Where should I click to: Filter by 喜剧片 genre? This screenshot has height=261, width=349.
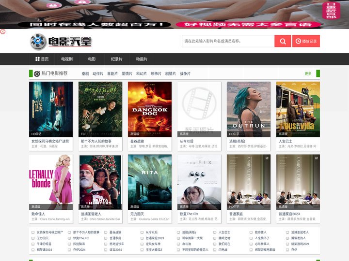pyautogui.click(x=112, y=73)
